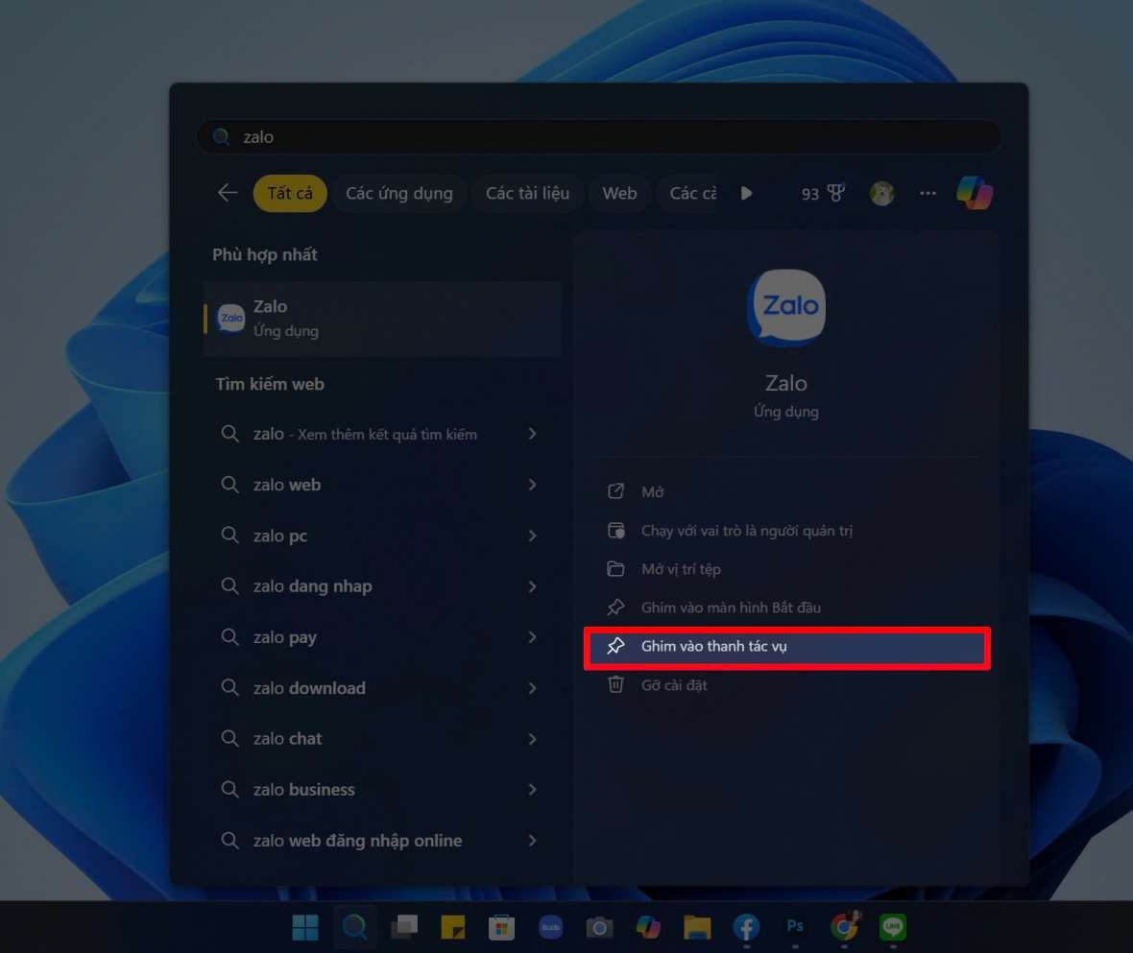The image size is (1133, 953).
Task: Open Sticky Notes from taskbar
Action: click(x=453, y=927)
